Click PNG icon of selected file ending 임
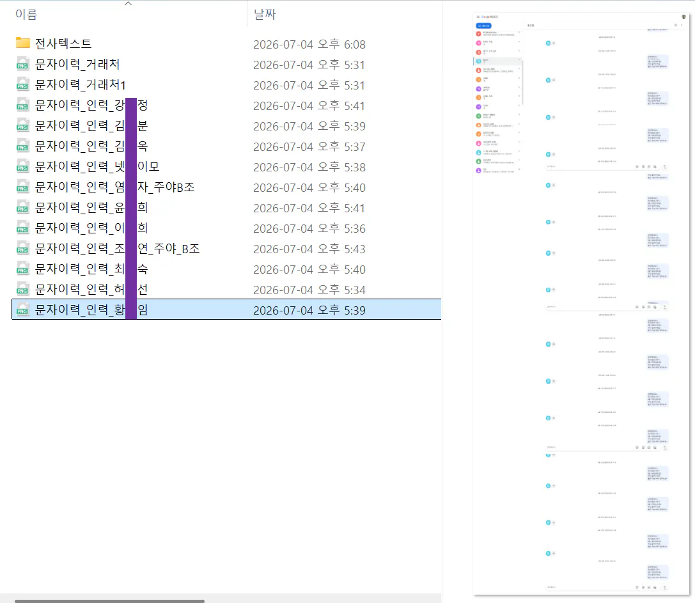 [x=22, y=309]
